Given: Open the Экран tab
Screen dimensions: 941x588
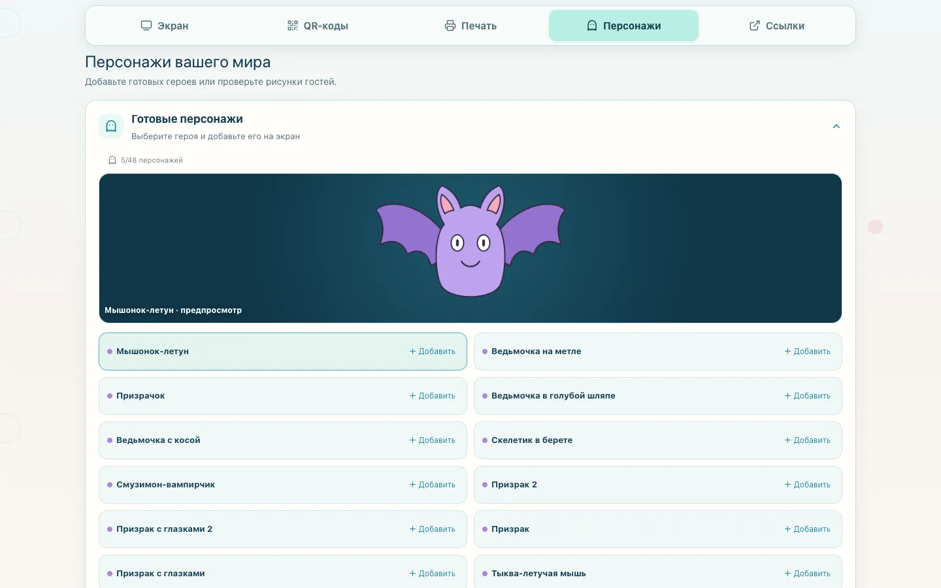Looking at the screenshot, I should pos(165,25).
